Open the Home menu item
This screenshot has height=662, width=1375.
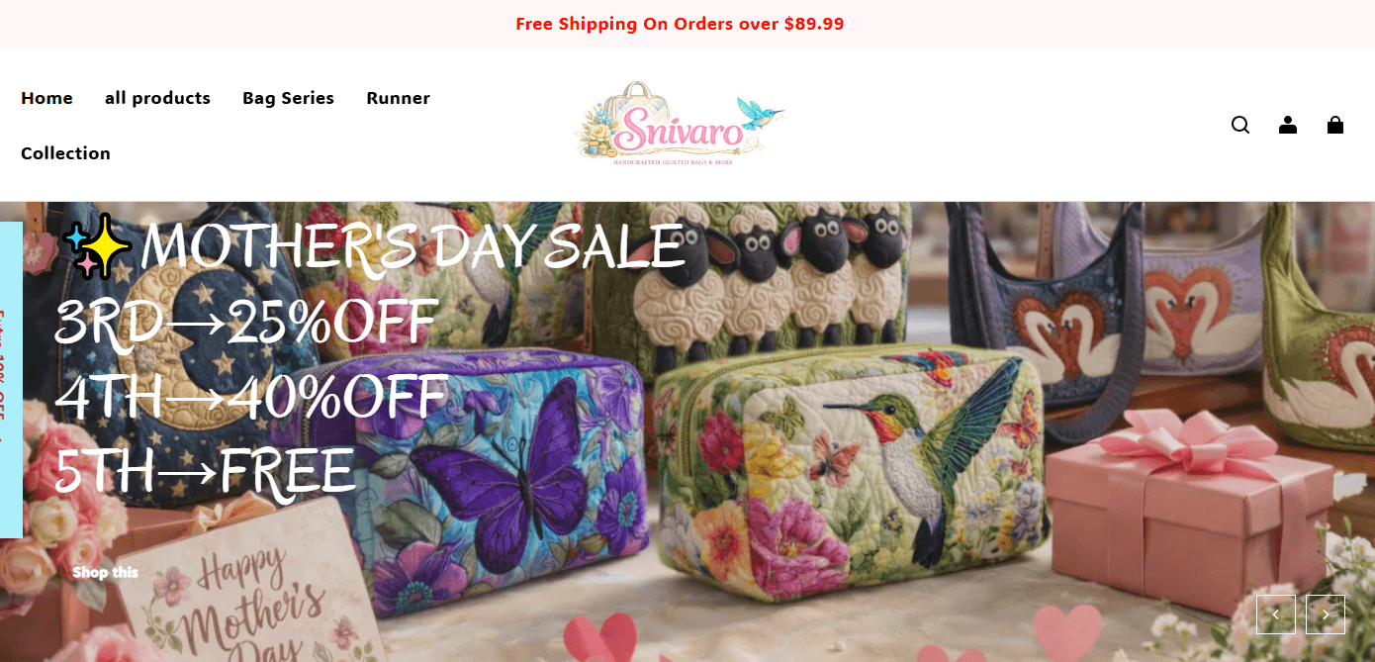point(46,98)
